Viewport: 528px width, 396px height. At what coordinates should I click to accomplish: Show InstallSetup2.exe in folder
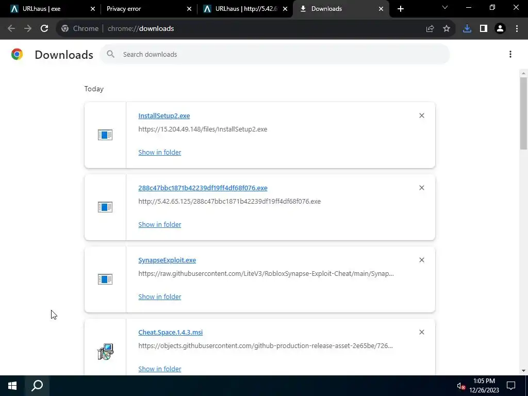pyautogui.click(x=160, y=152)
